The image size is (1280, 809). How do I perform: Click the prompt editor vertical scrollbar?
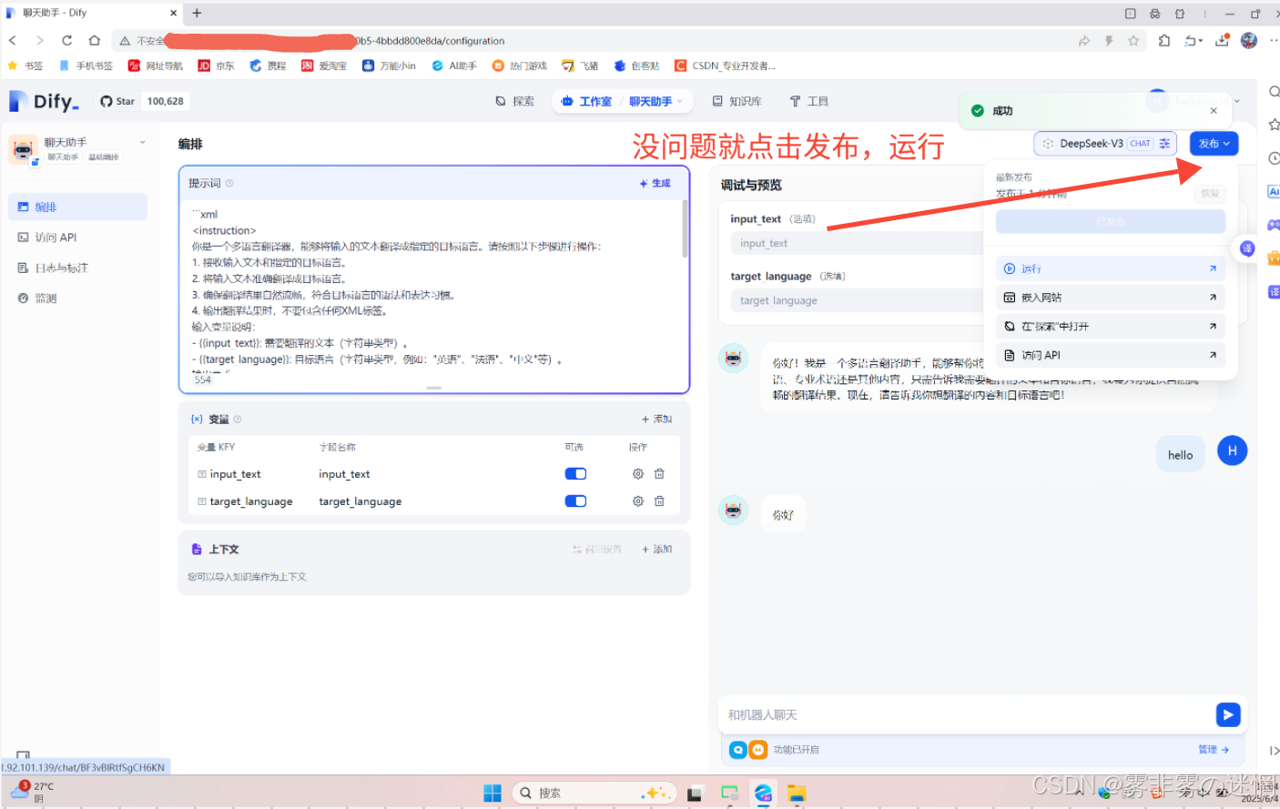685,229
